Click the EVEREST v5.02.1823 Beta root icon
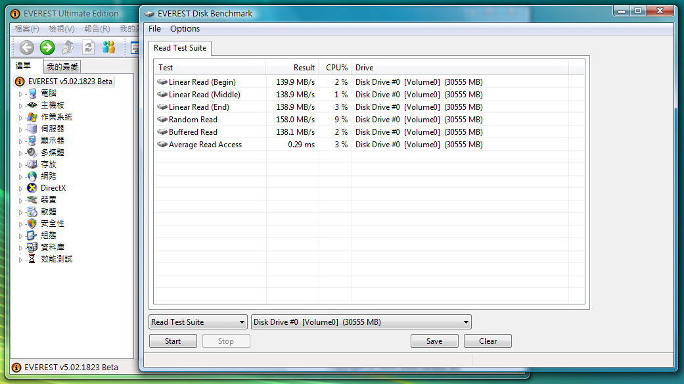The width and height of the screenshot is (684, 384). pyautogui.click(x=20, y=82)
